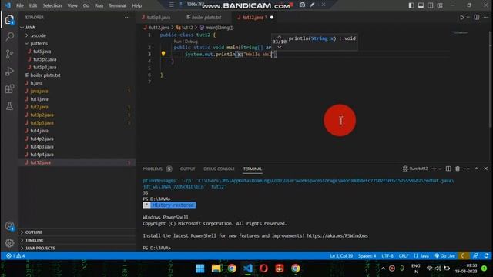Viewport: 493px width, 277px height.
Task: Open the Extensions view
Action: click(x=9, y=88)
